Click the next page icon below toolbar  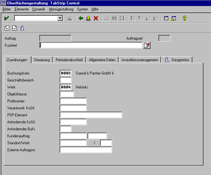15,29
